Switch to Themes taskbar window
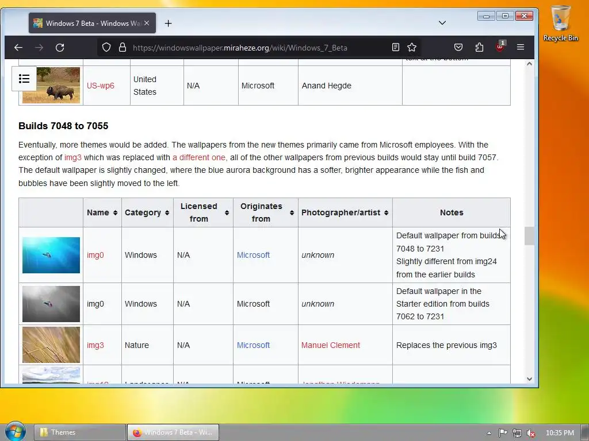Screen dimensions: 589x441 (80, 432)
